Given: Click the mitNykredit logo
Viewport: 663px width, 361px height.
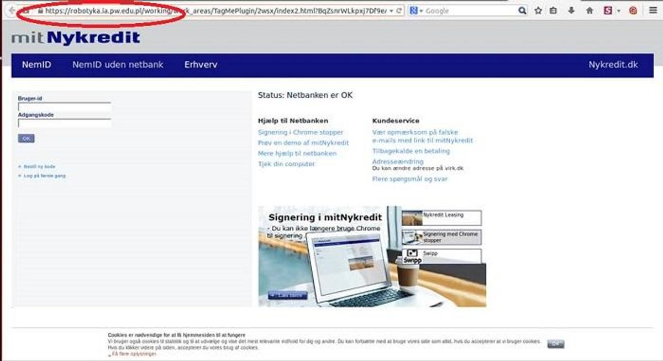Looking at the screenshot, I should [x=76, y=38].
